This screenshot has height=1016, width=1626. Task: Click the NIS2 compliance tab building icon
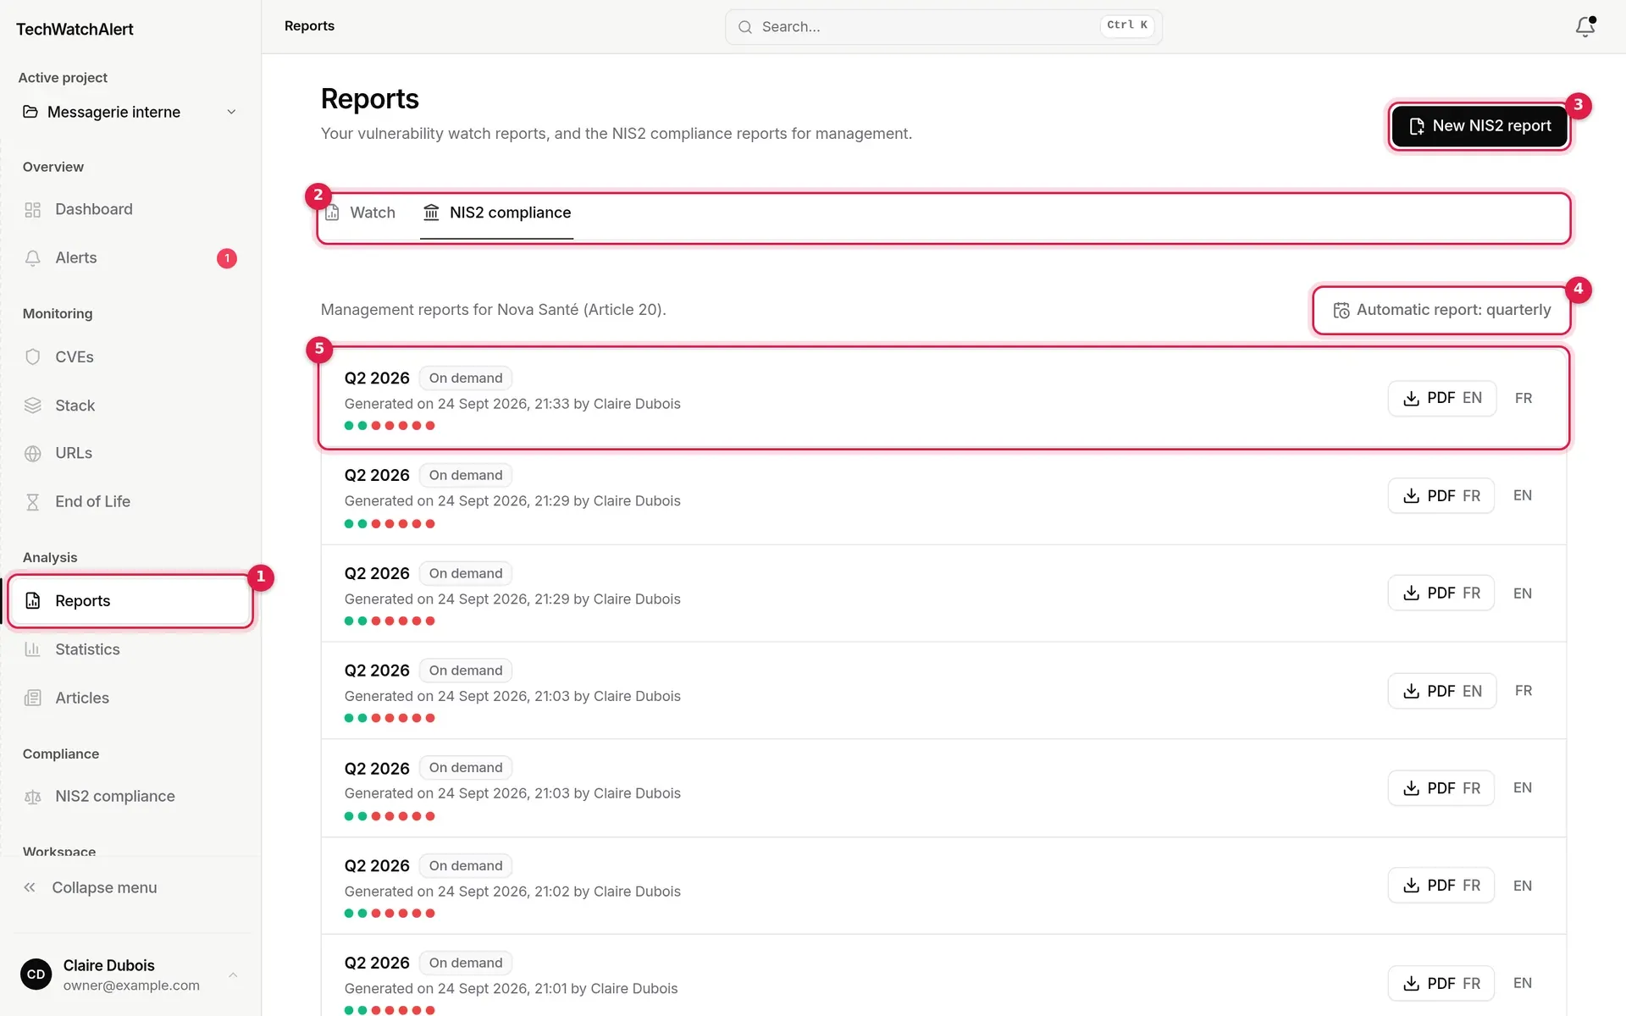coord(431,213)
